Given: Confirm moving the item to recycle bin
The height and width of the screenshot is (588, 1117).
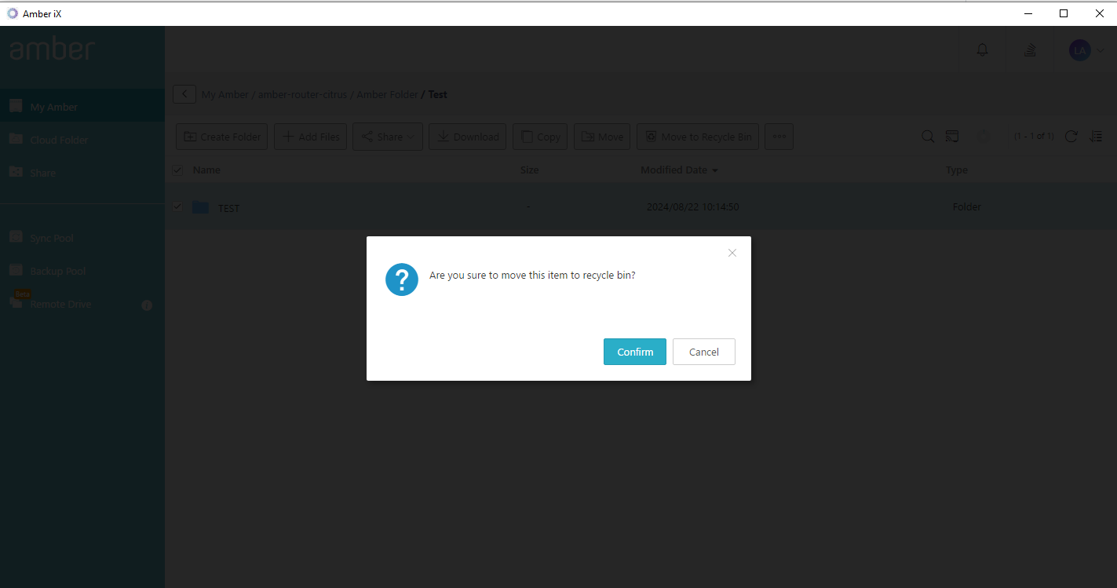Looking at the screenshot, I should [x=634, y=352].
